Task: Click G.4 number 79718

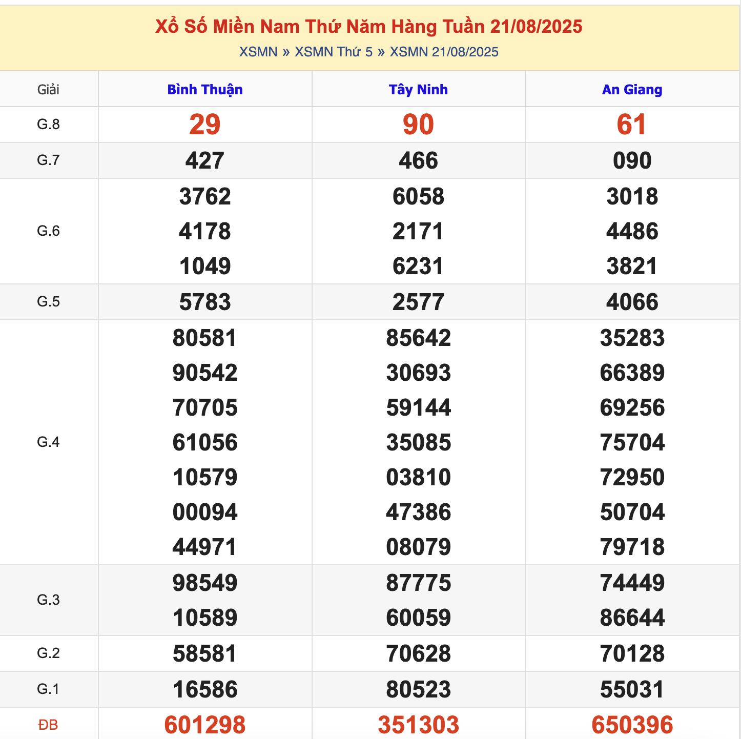Action: point(632,547)
